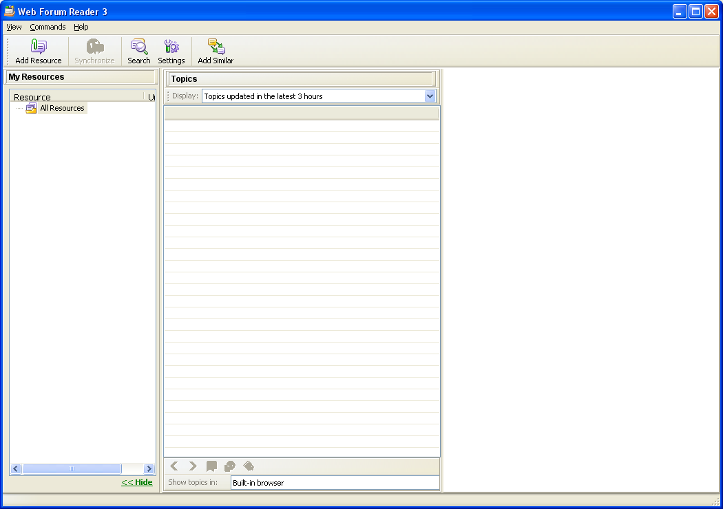Open Settings from the toolbar
Image resolution: width=723 pixels, height=509 pixels.
pos(171,47)
